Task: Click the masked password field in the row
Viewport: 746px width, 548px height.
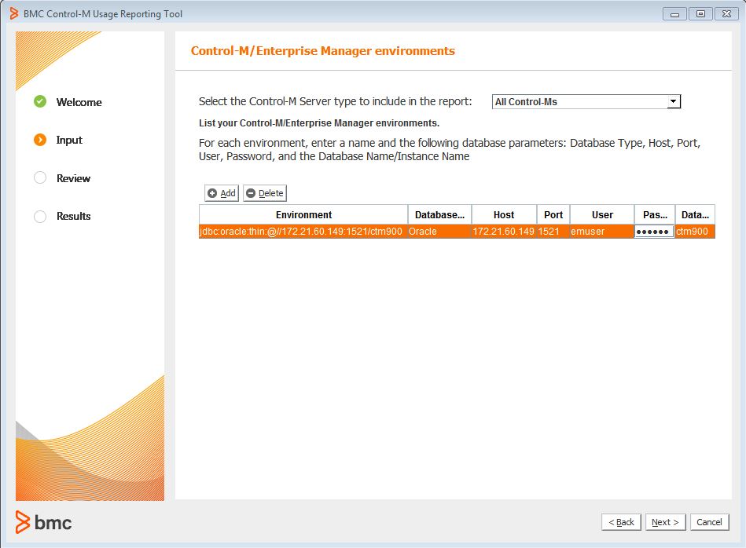Action: 654,232
